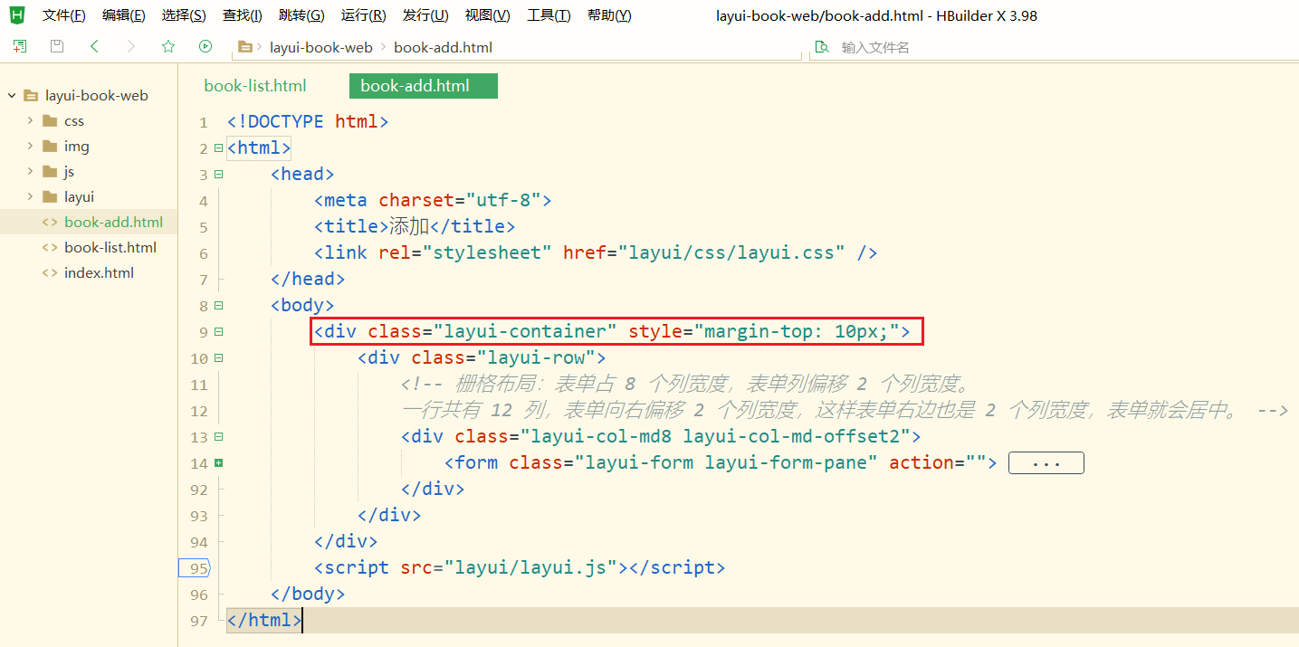Unfold the collapsed form on line 14
This screenshot has width=1299, height=647.
218,462
